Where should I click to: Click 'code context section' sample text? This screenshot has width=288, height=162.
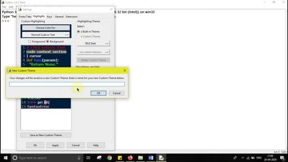46,52
